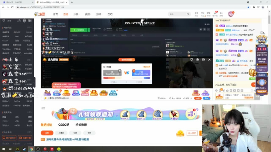Open the Windows Start menu
This screenshot has width=271, height=152.
click(3, 149)
